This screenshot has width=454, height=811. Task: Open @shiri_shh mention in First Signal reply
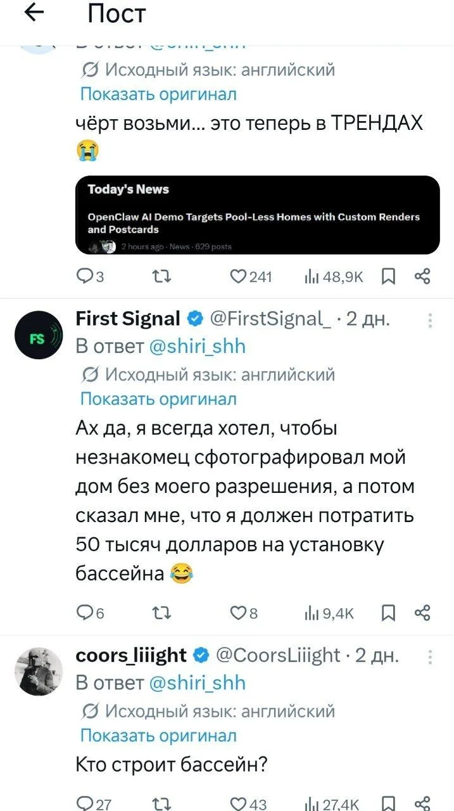197,347
